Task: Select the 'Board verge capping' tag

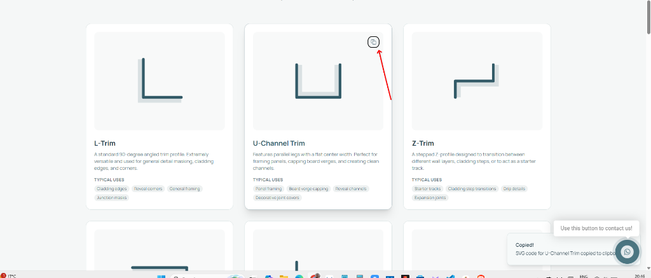Action: click(308, 189)
